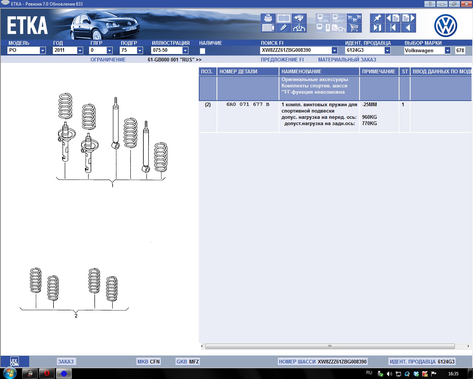The width and height of the screenshot is (473, 379).
Task: Click the ЗАКАЗ button in status bar
Action: pyautogui.click(x=66, y=362)
